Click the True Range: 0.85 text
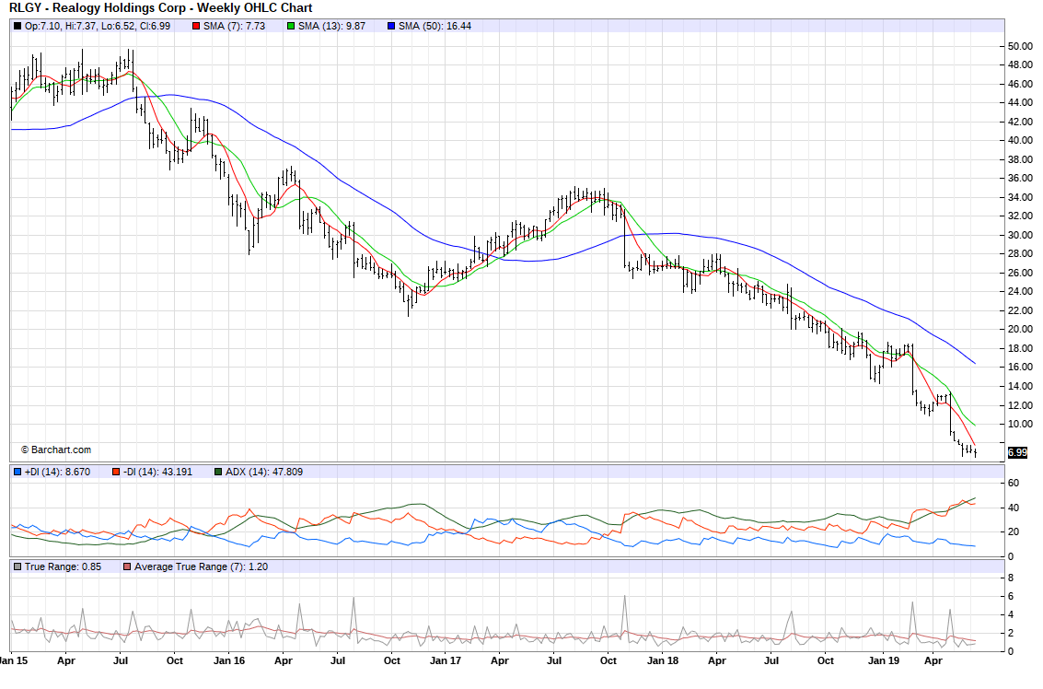The width and height of the screenshot is (1043, 689). (61, 566)
